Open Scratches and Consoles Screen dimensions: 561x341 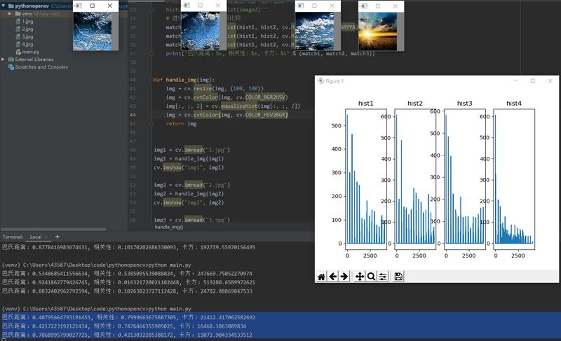[x=41, y=67]
